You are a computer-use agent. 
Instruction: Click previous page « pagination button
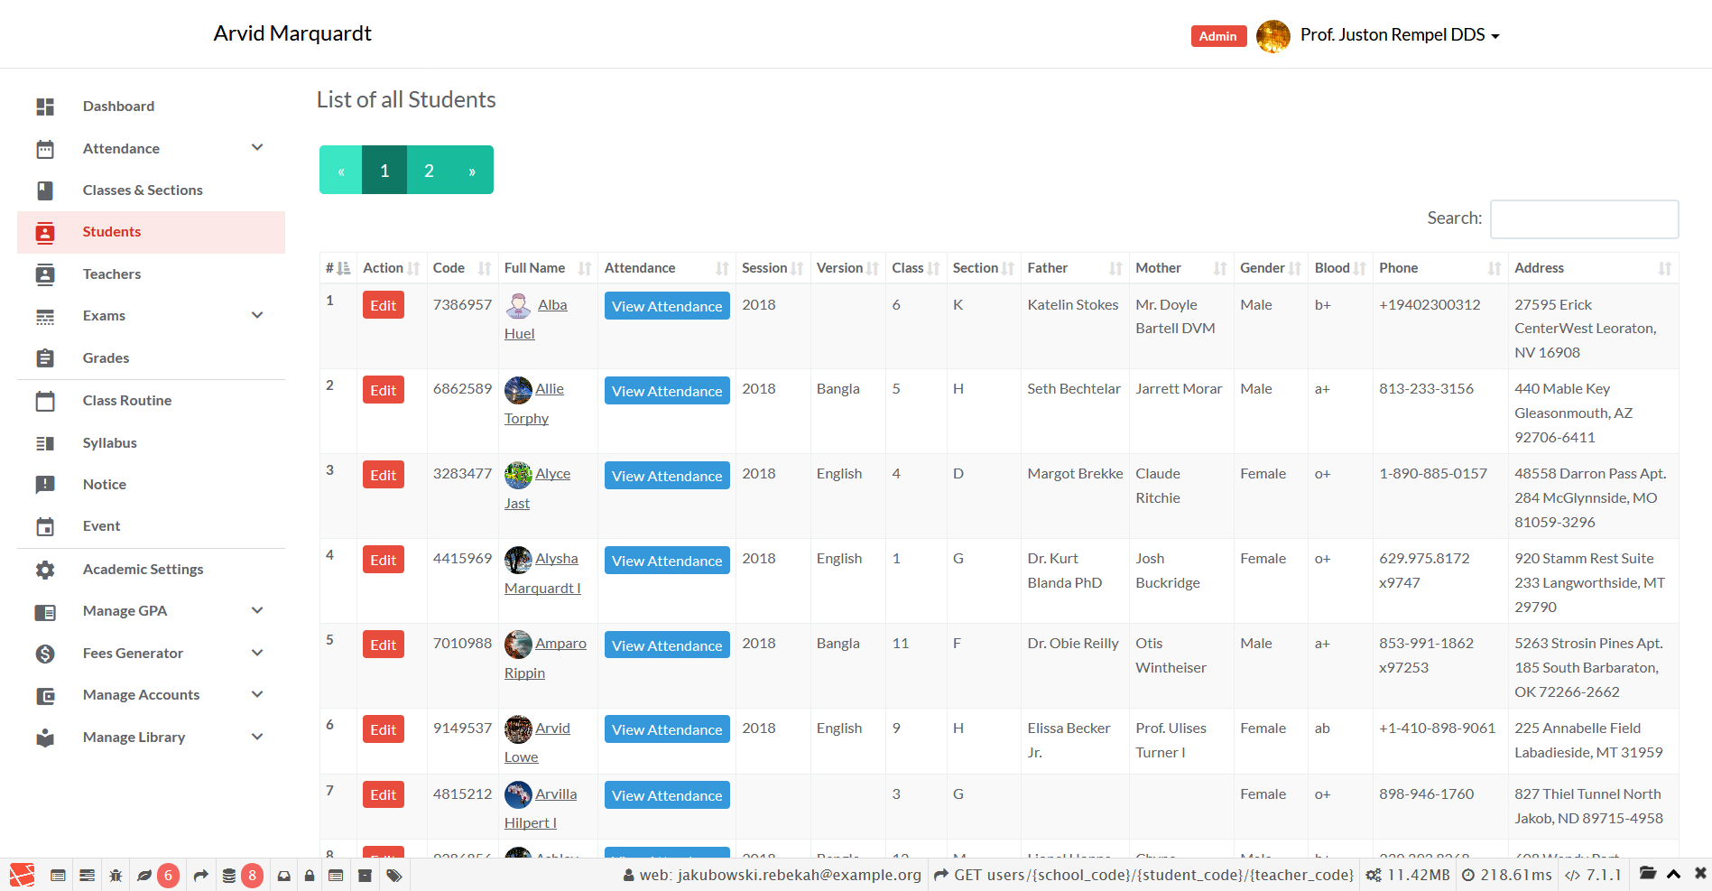(341, 170)
